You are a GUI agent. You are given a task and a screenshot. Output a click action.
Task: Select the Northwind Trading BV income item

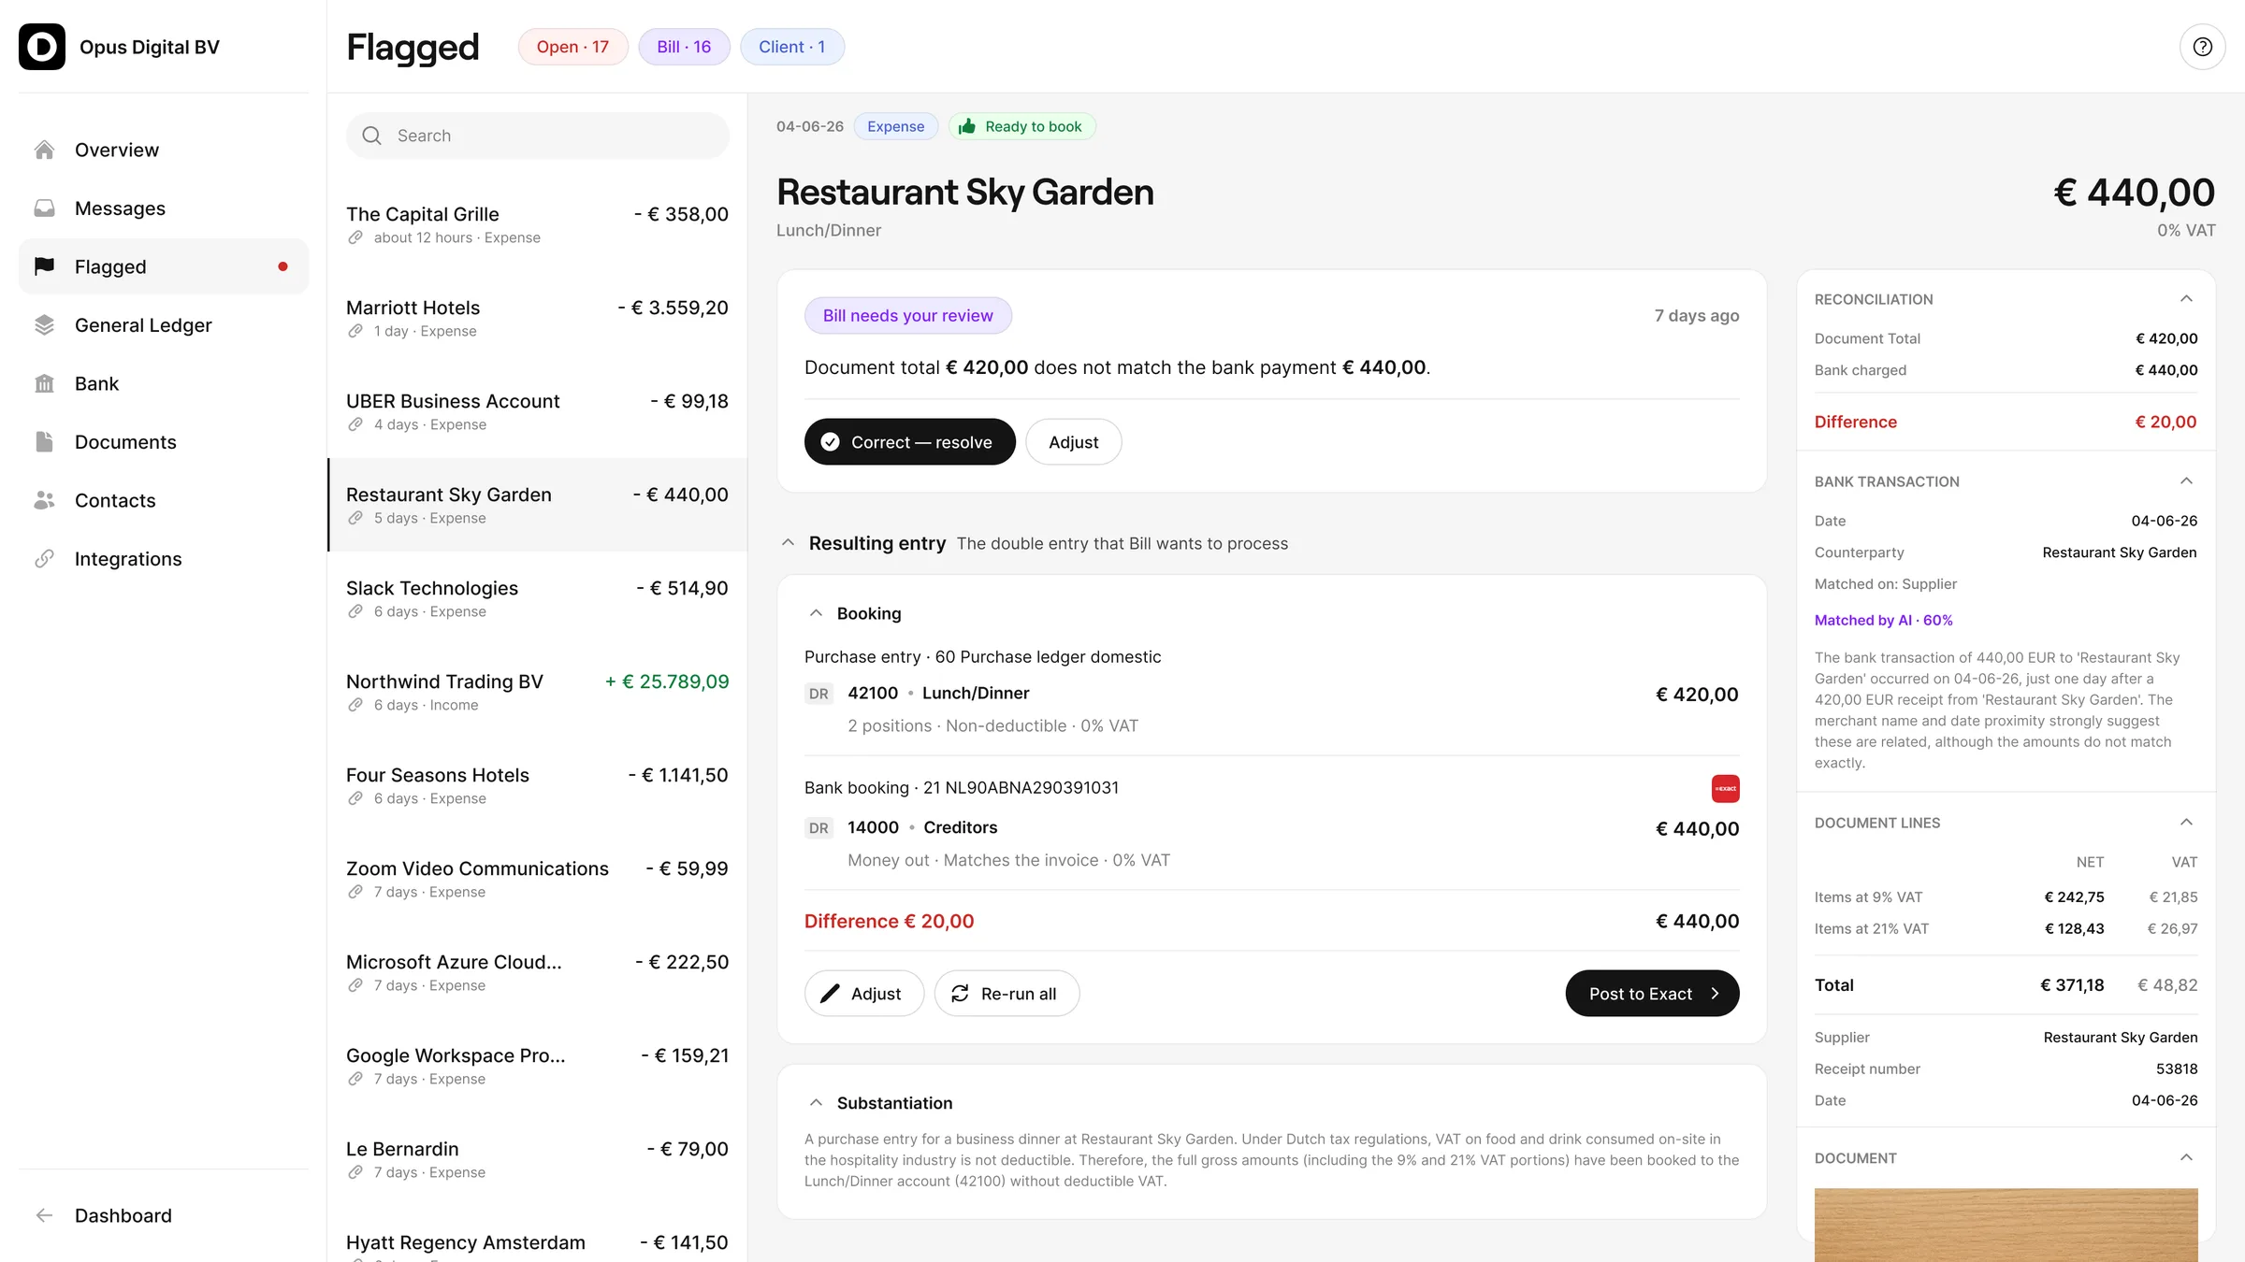537,692
